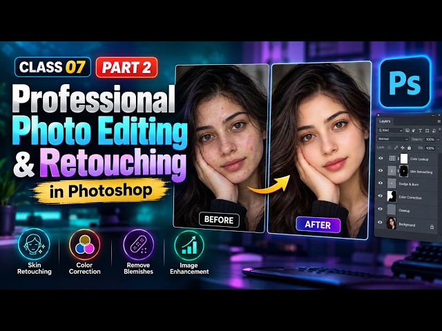Click the After portrait photo
The image size is (442, 331).
tap(319, 150)
